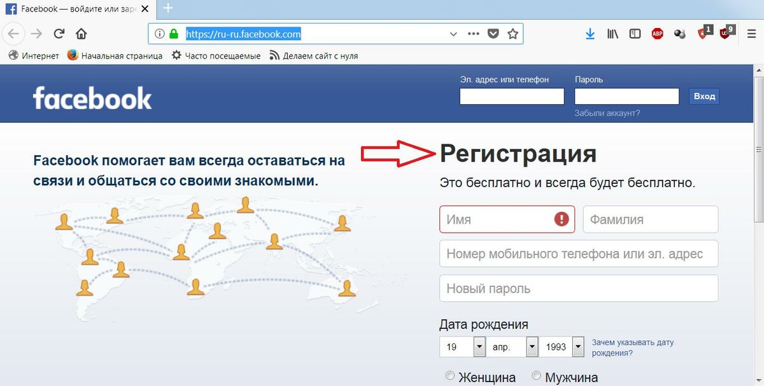Select the Женщина radio button
The height and width of the screenshot is (386, 764).
[450, 376]
